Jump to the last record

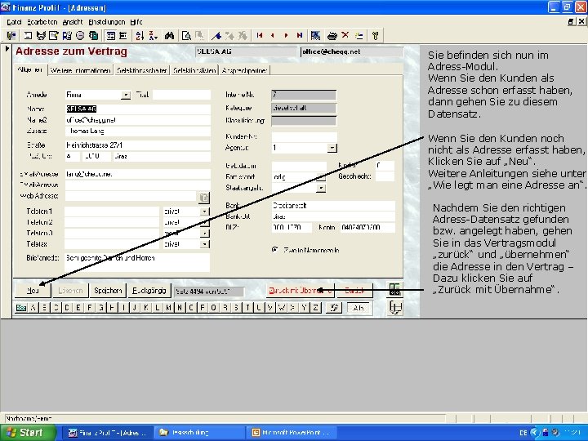coord(299,36)
